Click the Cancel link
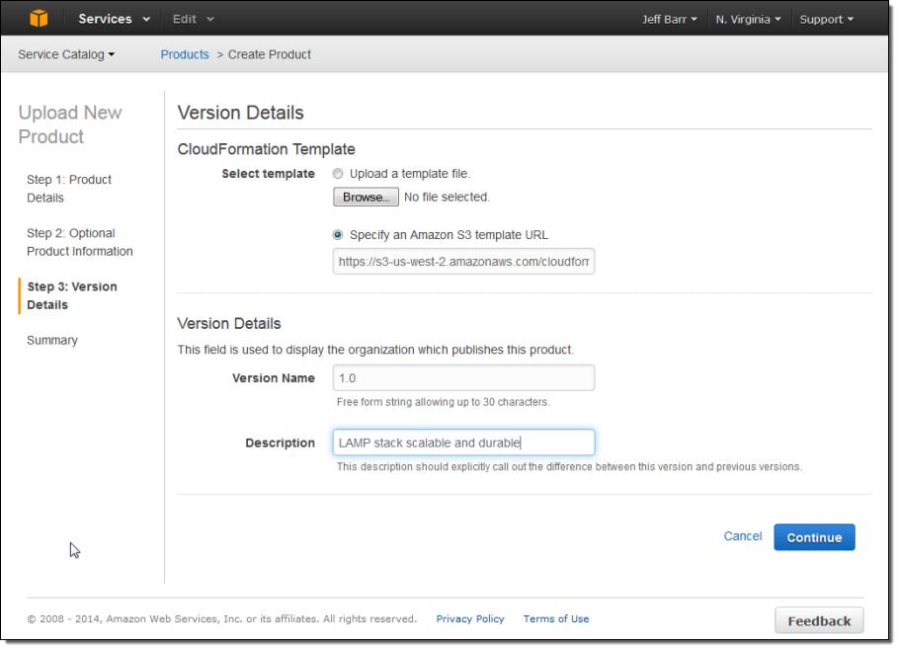Viewport: 899px width, 650px height. pyautogui.click(x=742, y=536)
